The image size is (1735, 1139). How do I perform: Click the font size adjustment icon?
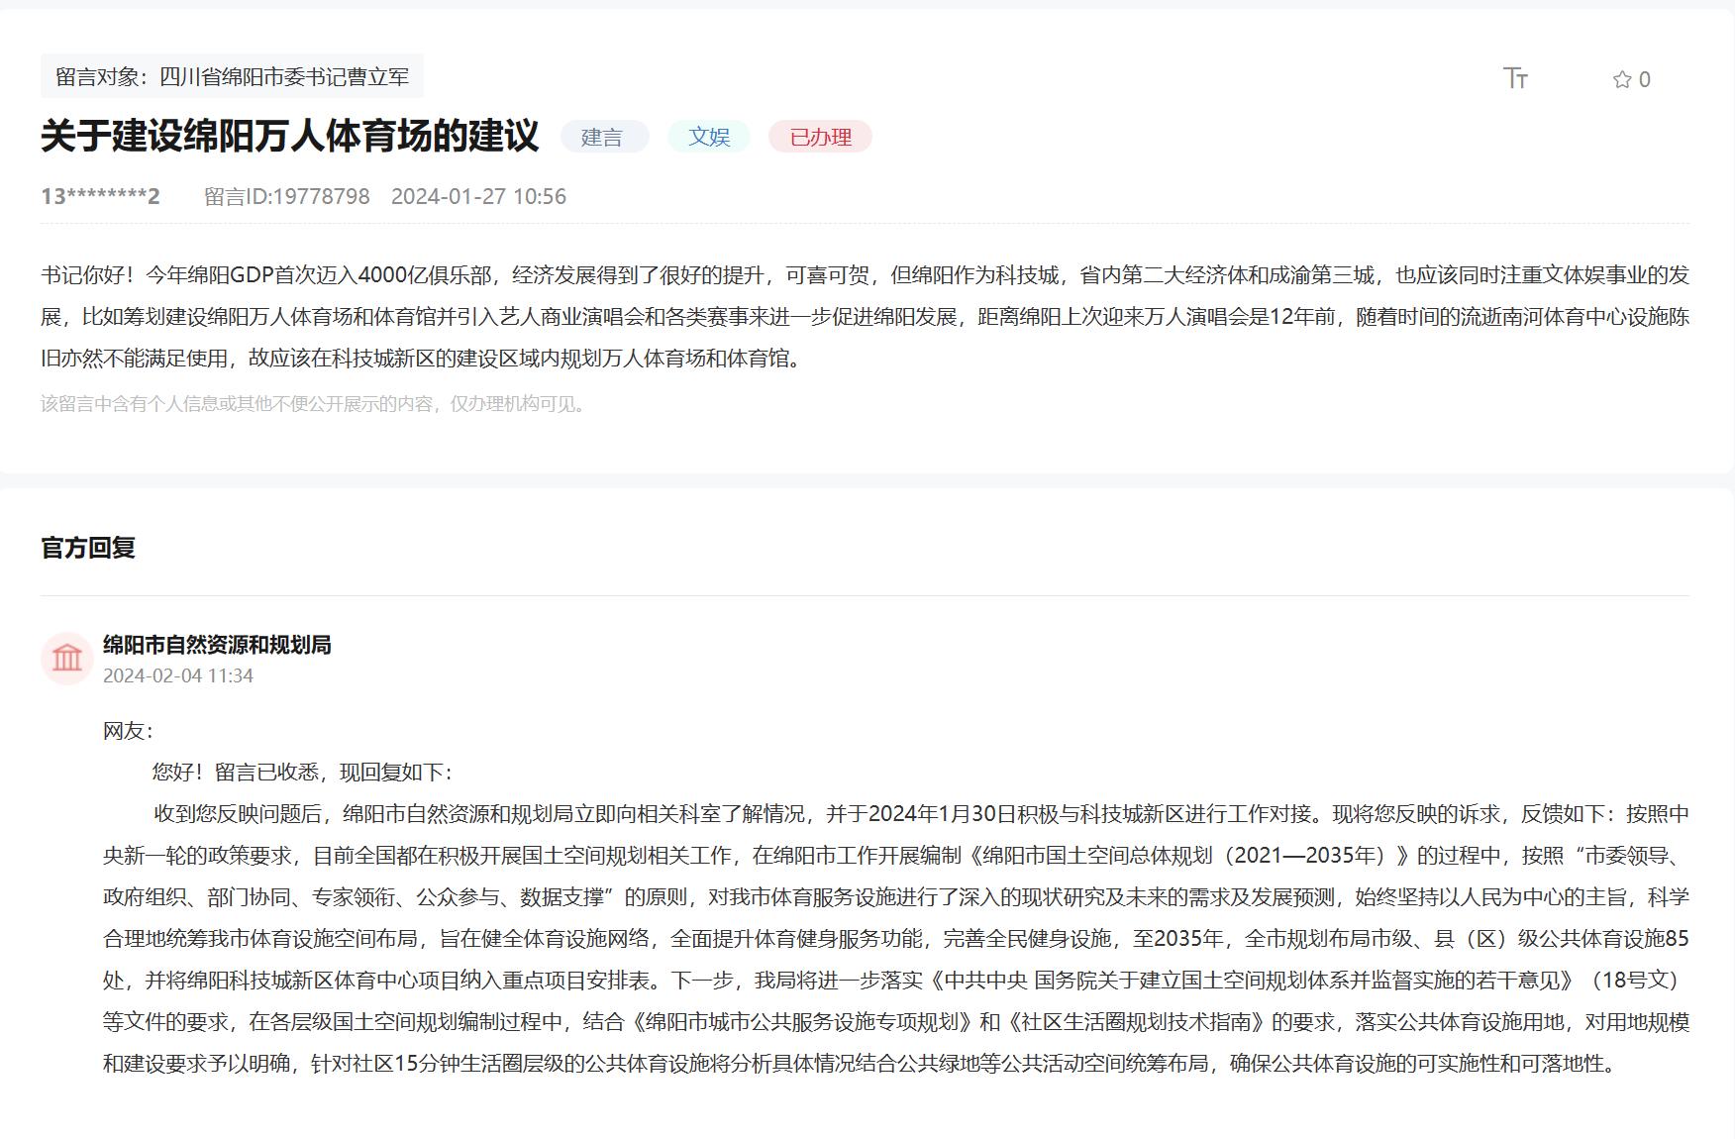tap(1515, 78)
